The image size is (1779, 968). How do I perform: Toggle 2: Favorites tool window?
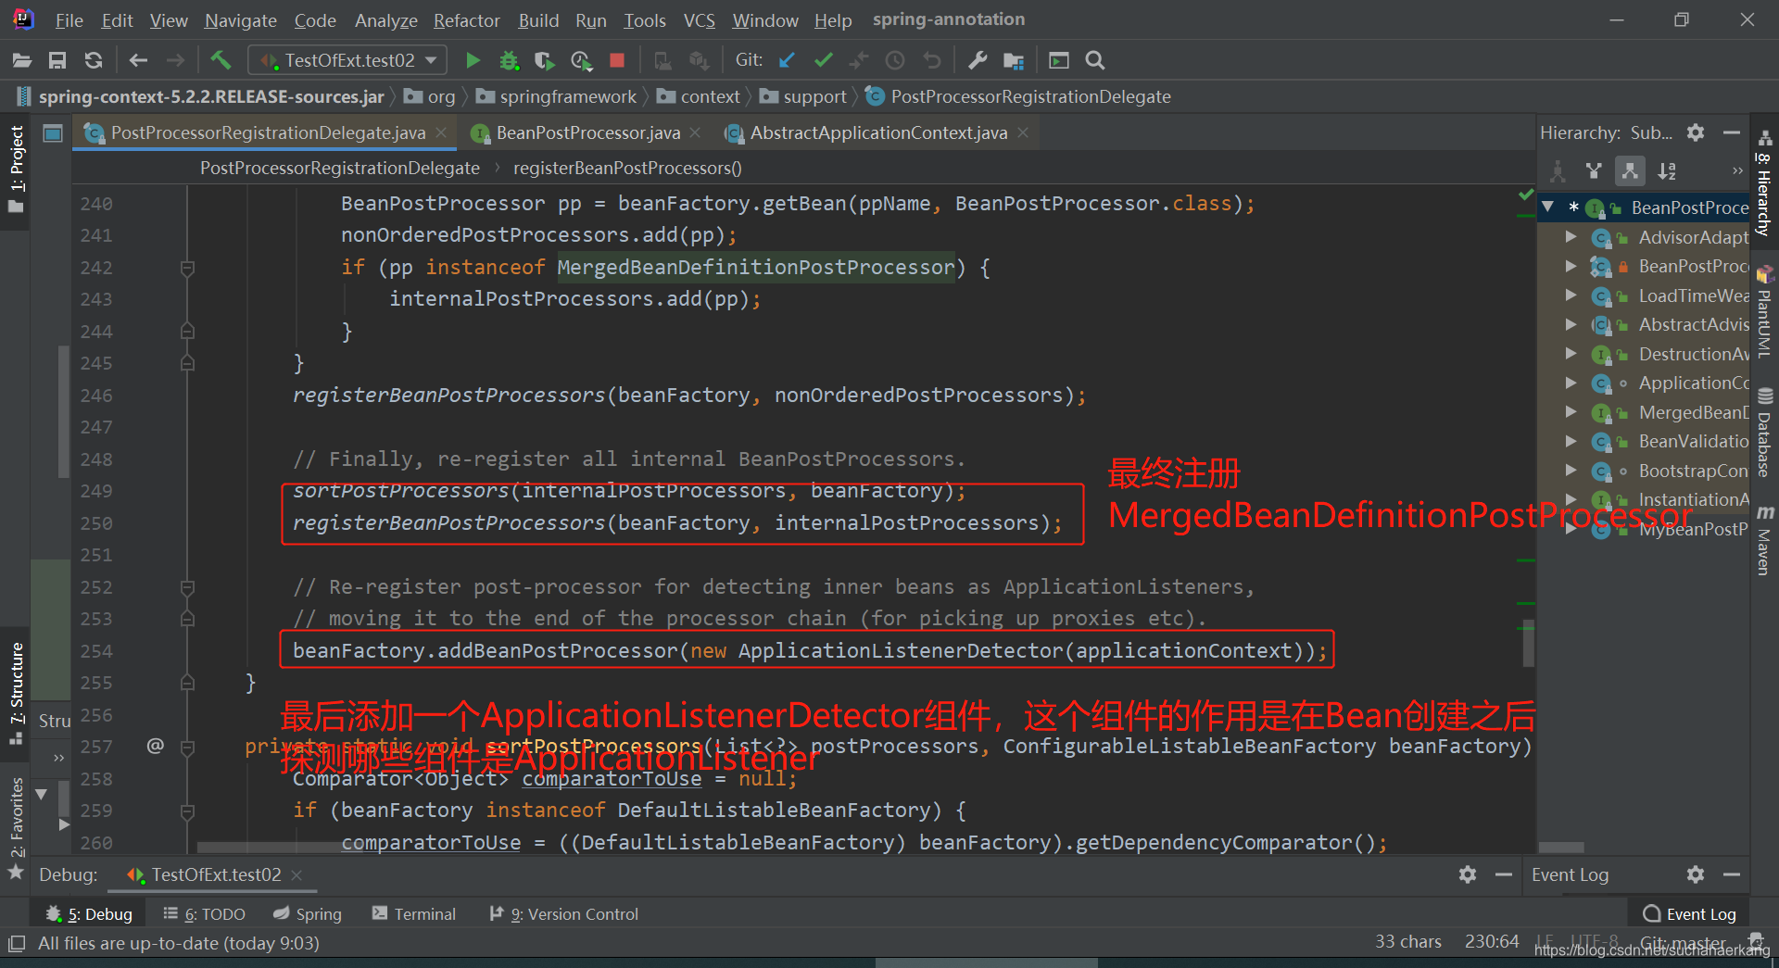pyautogui.click(x=16, y=828)
